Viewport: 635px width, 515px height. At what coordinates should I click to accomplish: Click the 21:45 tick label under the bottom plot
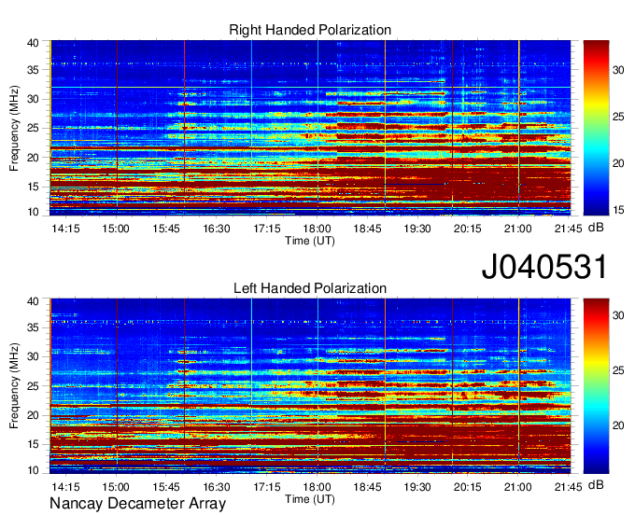tap(568, 487)
